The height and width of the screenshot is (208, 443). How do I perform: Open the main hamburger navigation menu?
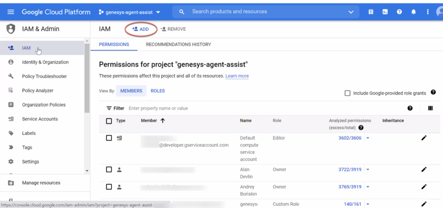pos(11,12)
